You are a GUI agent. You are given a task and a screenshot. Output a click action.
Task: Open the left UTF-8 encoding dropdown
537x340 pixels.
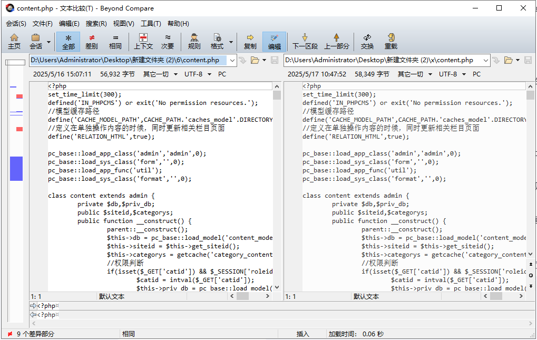point(198,74)
